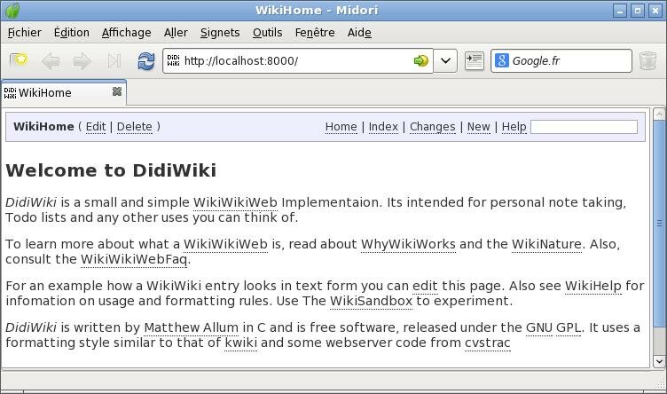Open the Signets menu

coord(220,33)
